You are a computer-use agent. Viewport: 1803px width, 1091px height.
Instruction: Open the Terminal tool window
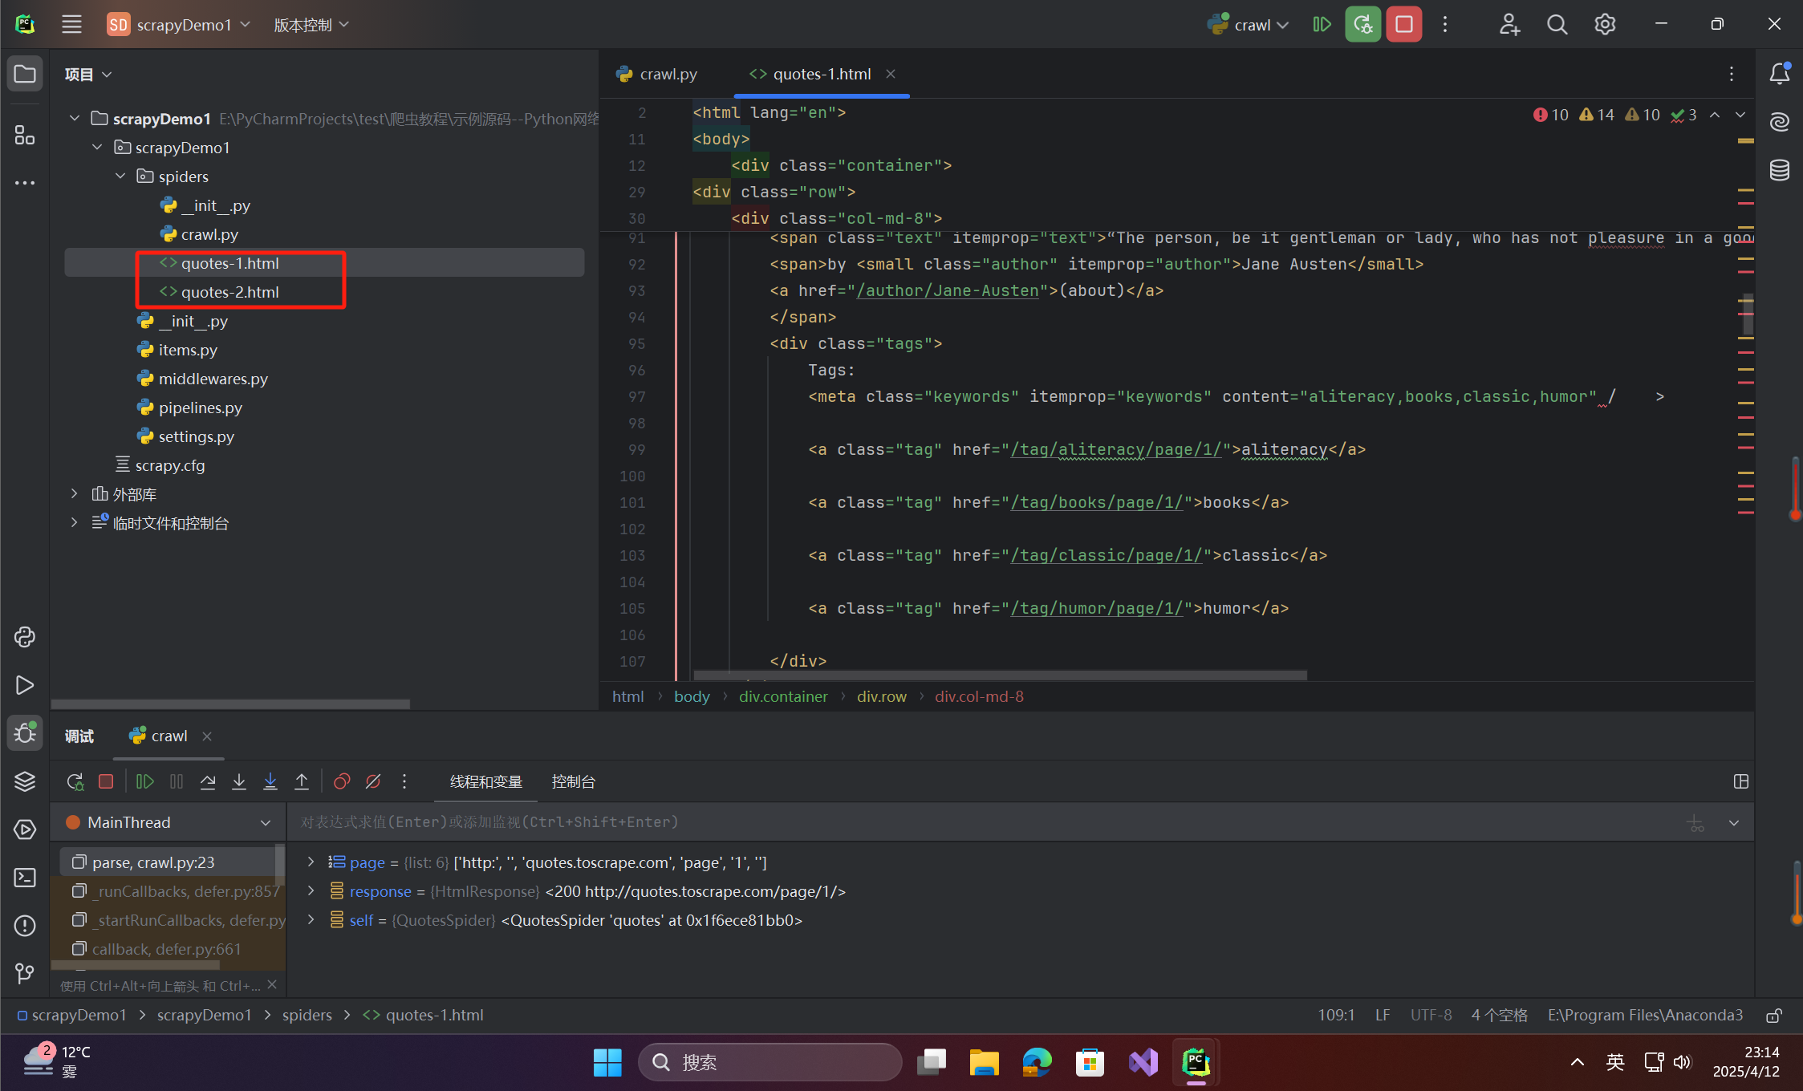[25, 878]
